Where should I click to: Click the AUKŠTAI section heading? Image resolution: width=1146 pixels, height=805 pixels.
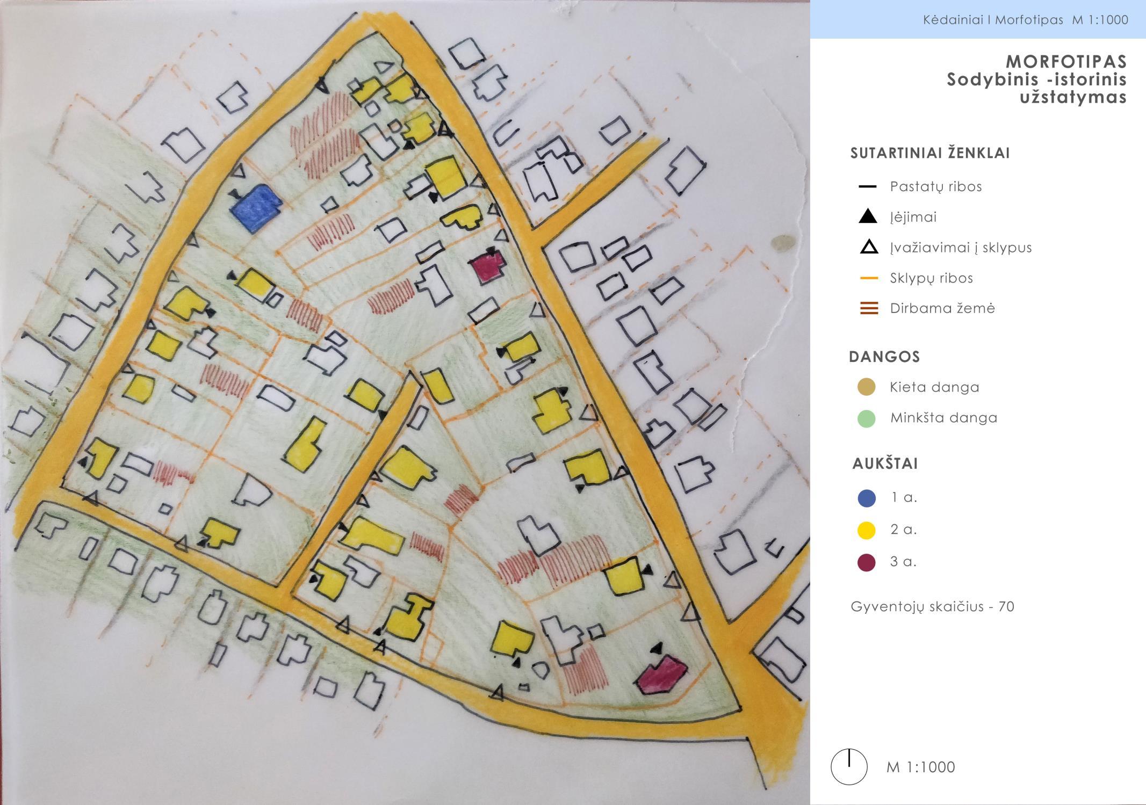[885, 463]
